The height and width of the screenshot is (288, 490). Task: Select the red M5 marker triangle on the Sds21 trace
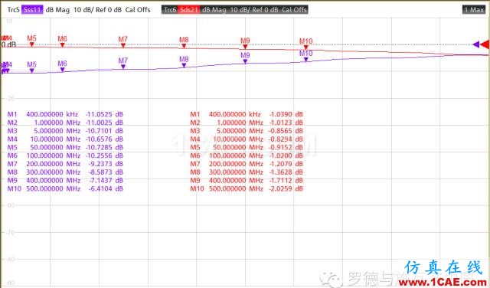31,44
